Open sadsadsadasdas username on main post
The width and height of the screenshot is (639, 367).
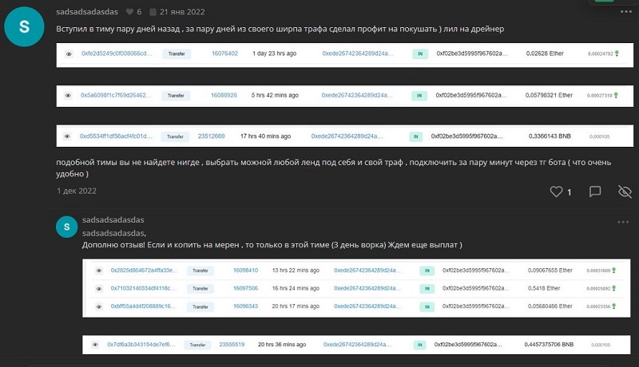pyautogui.click(x=88, y=13)
